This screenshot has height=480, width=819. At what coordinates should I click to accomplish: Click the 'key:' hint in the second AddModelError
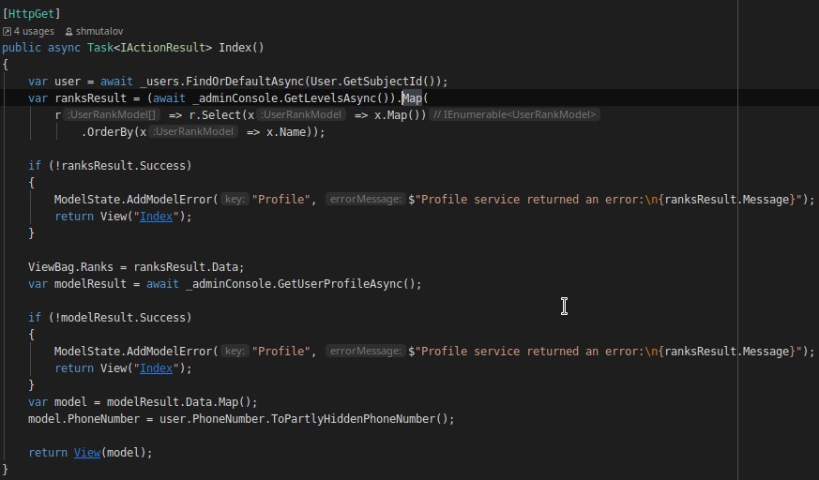point(235,352)
